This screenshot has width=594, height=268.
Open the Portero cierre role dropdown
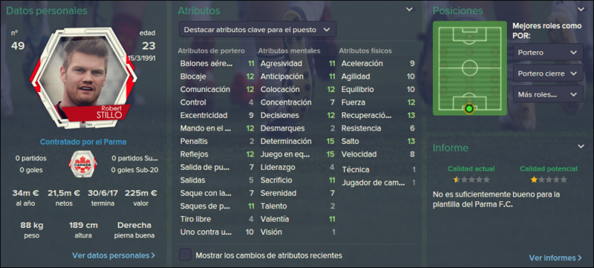(x=548, y=73)
